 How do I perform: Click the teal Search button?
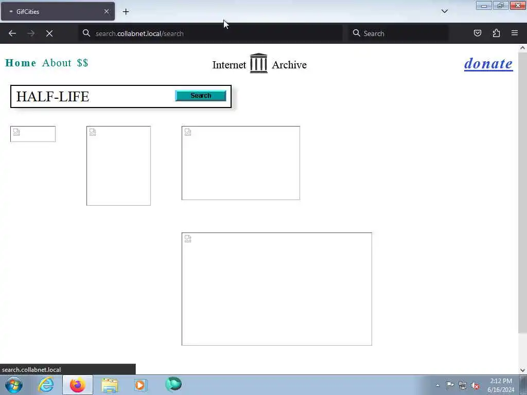pyautogui.click(x=201, y=96)
